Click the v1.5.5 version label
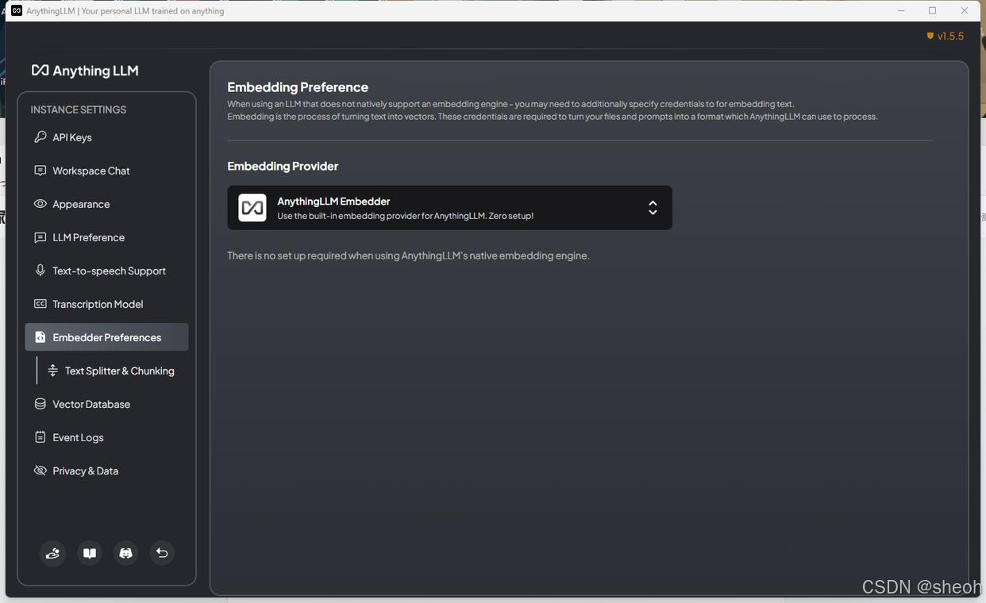 tap(950, 36)
